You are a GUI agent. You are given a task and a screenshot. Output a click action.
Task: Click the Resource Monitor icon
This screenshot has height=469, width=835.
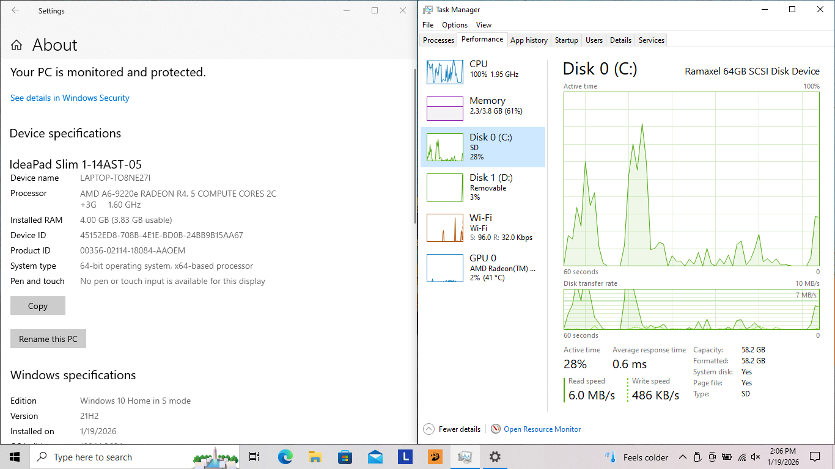(496, 429)
